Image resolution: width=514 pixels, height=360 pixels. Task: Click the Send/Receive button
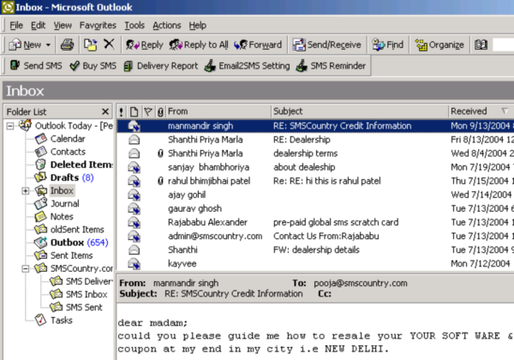328,45
